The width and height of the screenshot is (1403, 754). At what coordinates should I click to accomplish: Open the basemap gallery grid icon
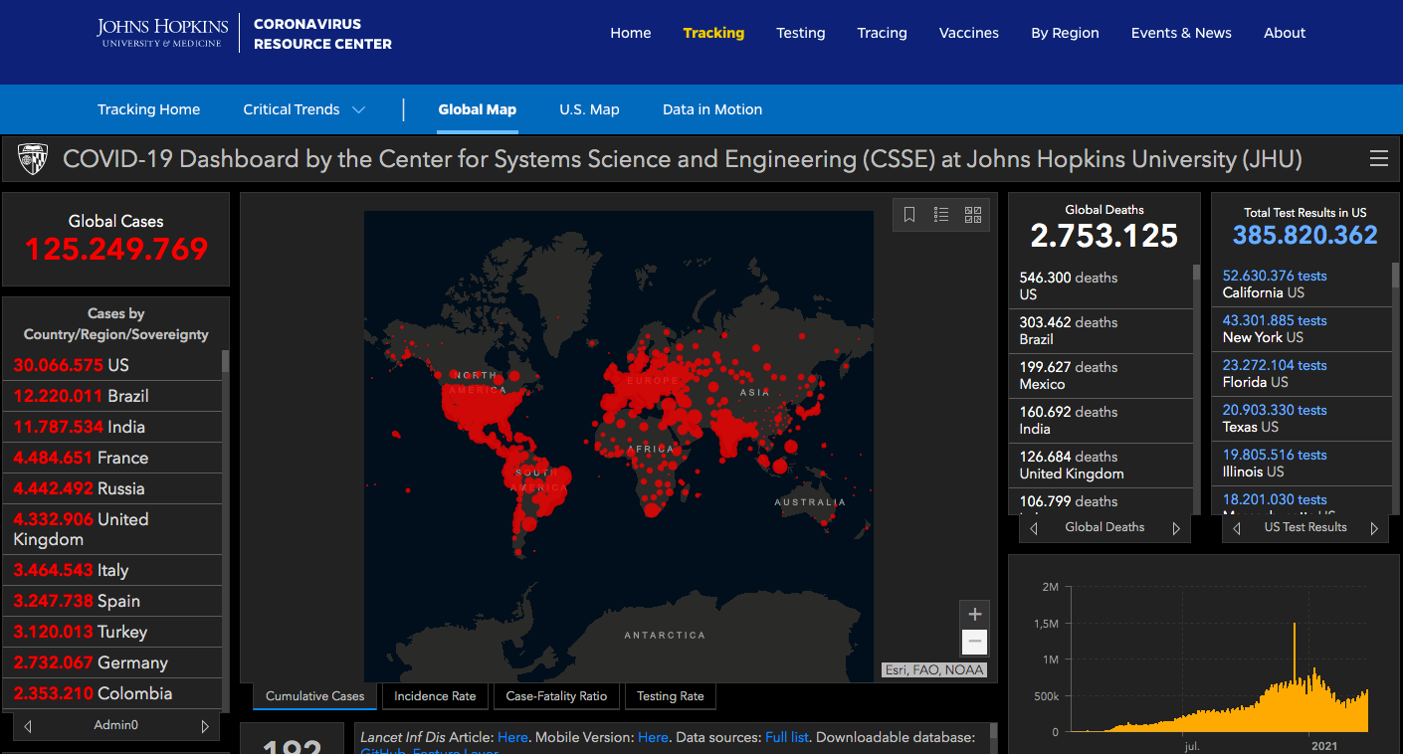click(973, 214)
